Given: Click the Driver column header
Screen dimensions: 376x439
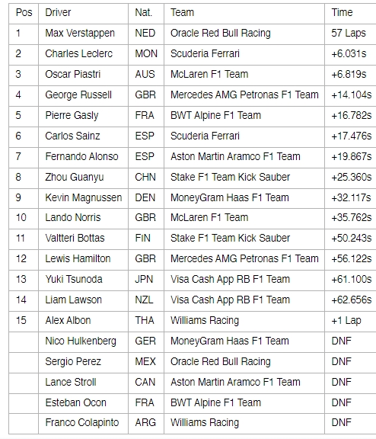Looking at the screenshot, I should point(83,14).
